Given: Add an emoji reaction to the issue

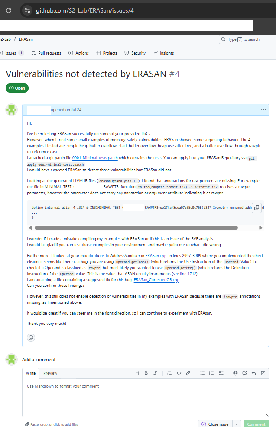Looking at the screenshot, I should (x=31, y=337).
